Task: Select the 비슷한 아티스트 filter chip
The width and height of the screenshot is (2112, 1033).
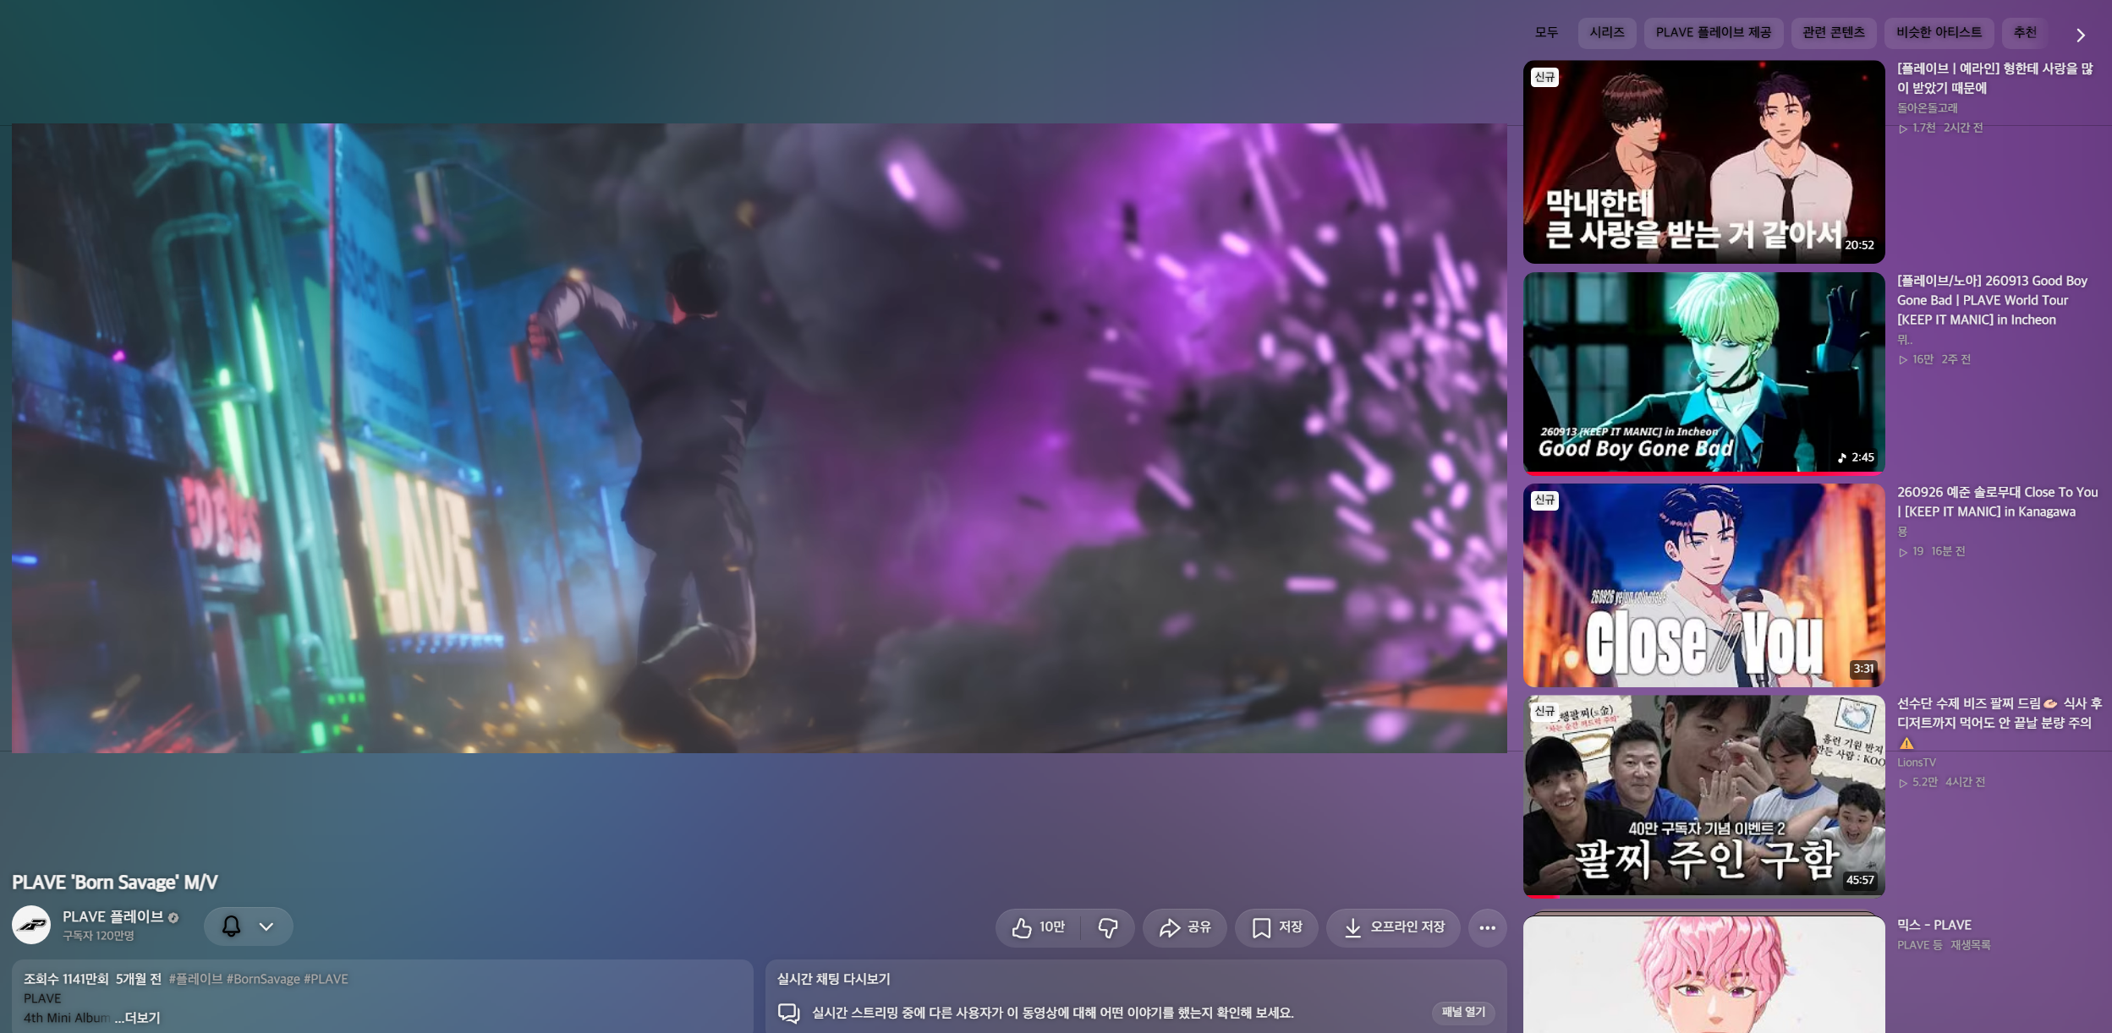Action: click(1939, 33)
